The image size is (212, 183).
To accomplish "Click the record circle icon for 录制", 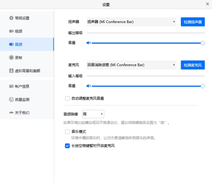I will click(x=11, y=58).
